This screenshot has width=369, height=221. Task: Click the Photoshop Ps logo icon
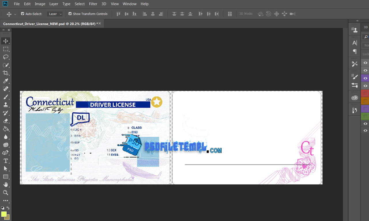(x=5, y=4)
